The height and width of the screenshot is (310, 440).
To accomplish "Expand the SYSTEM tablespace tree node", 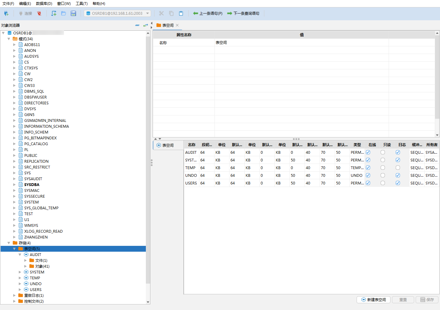I will tap(20, 272).
